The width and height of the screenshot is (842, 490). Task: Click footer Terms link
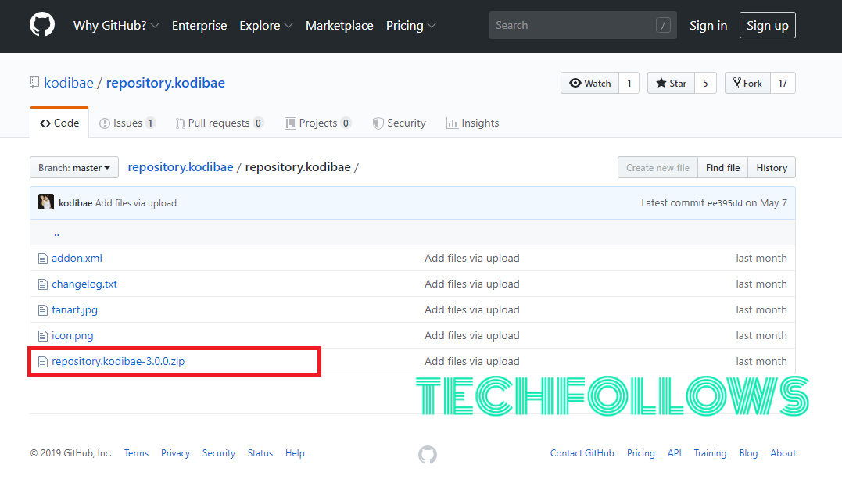tap(136, 453)
